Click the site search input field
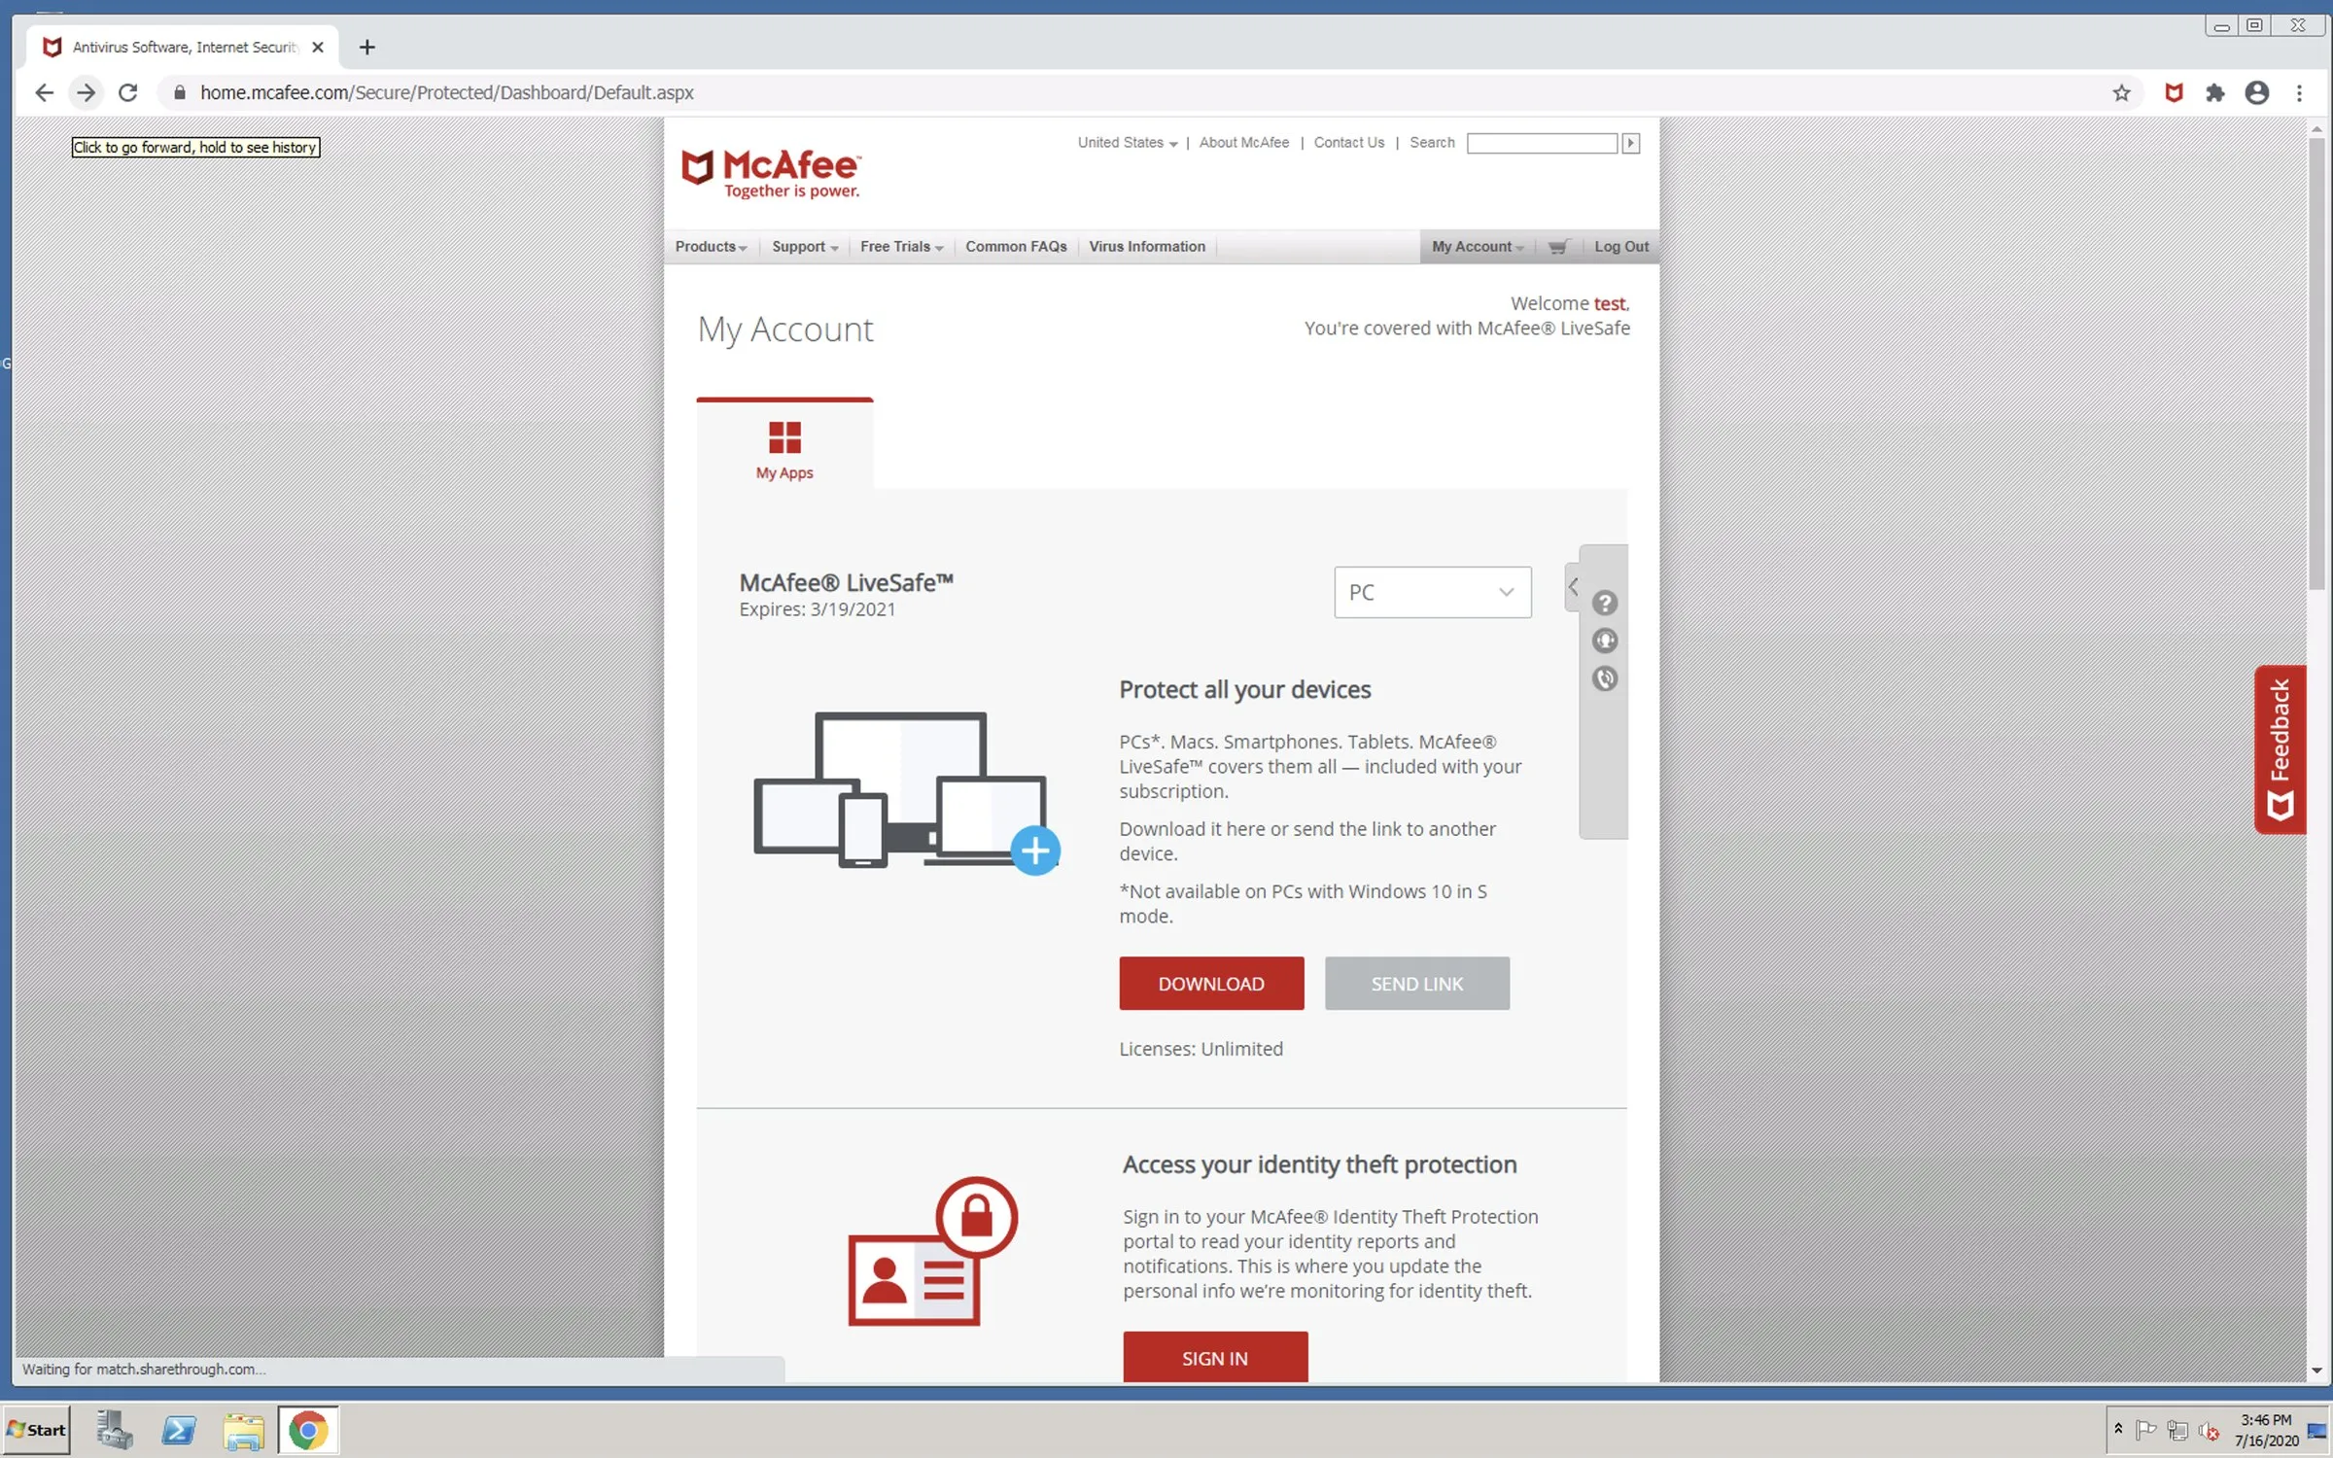Screen dimensions: 2333x1458 click(1542, 143)
